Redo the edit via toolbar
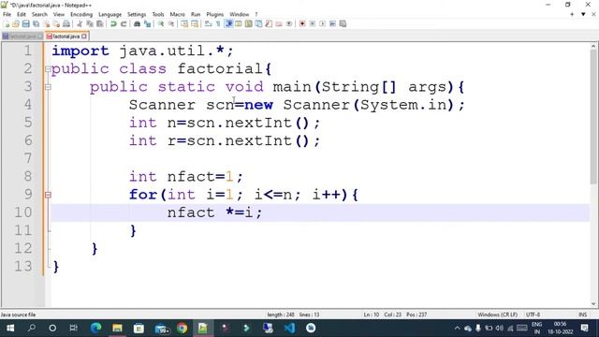599x337 pixels. [124, 23]
